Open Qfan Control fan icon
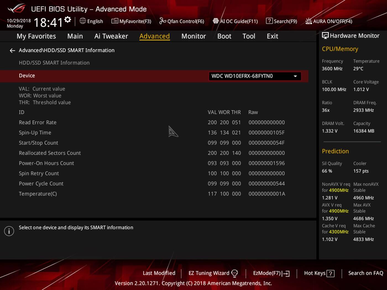 [x=163, y=21]
